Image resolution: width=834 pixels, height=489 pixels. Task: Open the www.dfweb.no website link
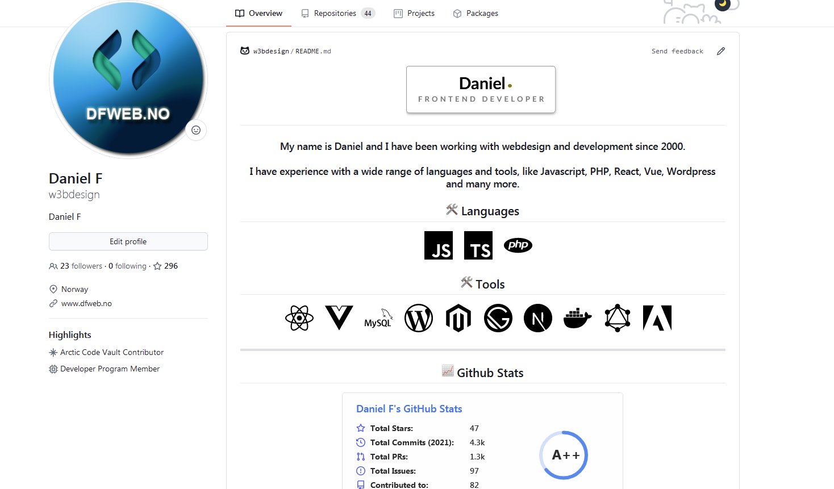tap(86, 303)
